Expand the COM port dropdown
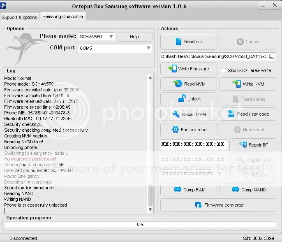 148,48
